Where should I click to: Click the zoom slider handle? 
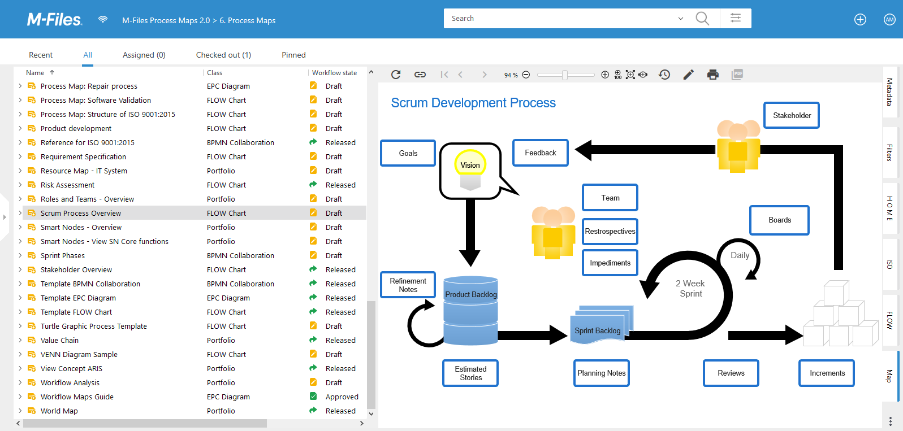(x=564, y=75)
